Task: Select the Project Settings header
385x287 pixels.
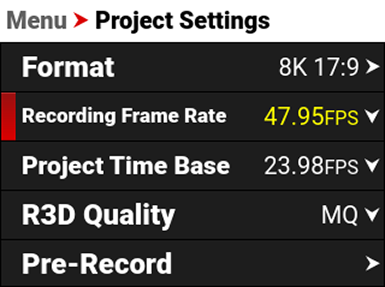Action: (183, 20)
